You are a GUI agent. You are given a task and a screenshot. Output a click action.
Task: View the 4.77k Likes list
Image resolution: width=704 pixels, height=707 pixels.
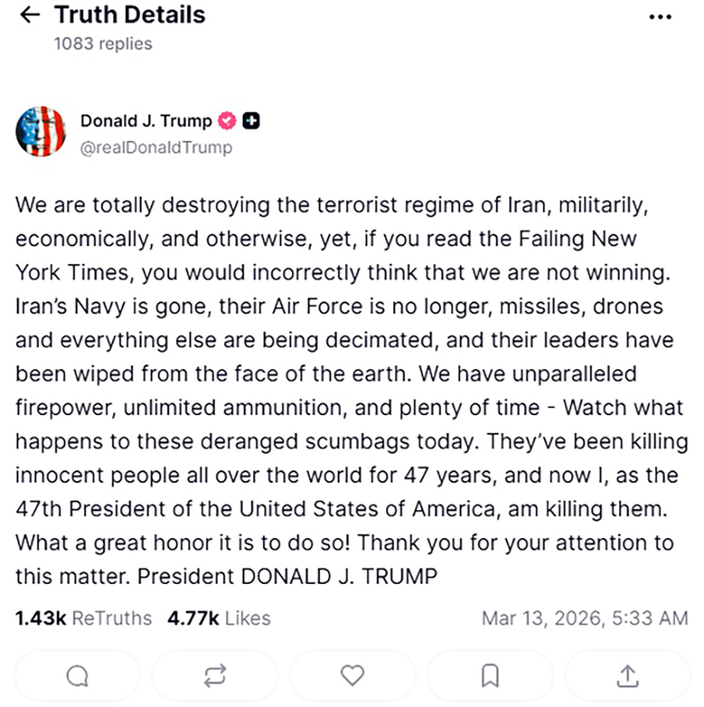219,618
